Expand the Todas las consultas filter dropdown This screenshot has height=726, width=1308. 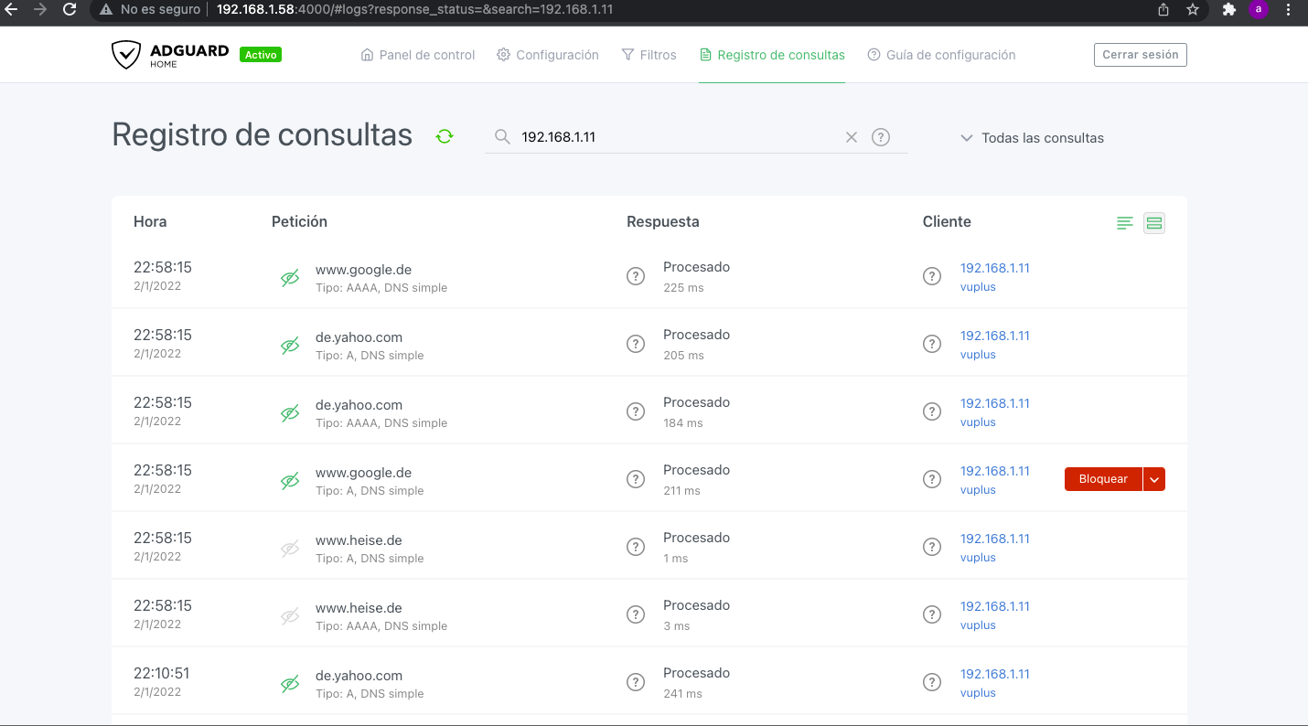tap(1033, 138)
